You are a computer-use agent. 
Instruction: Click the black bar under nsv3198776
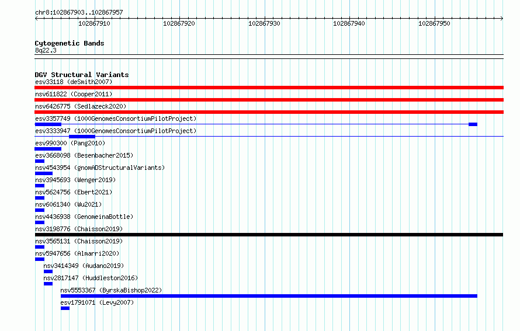click(269, 235)
